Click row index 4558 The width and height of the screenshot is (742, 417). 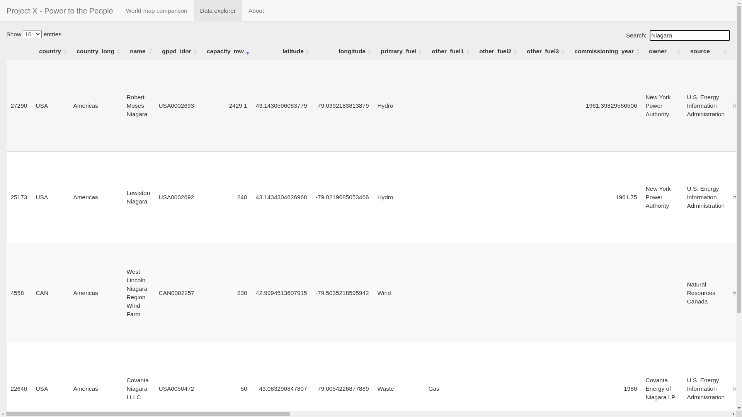point(17,293)
